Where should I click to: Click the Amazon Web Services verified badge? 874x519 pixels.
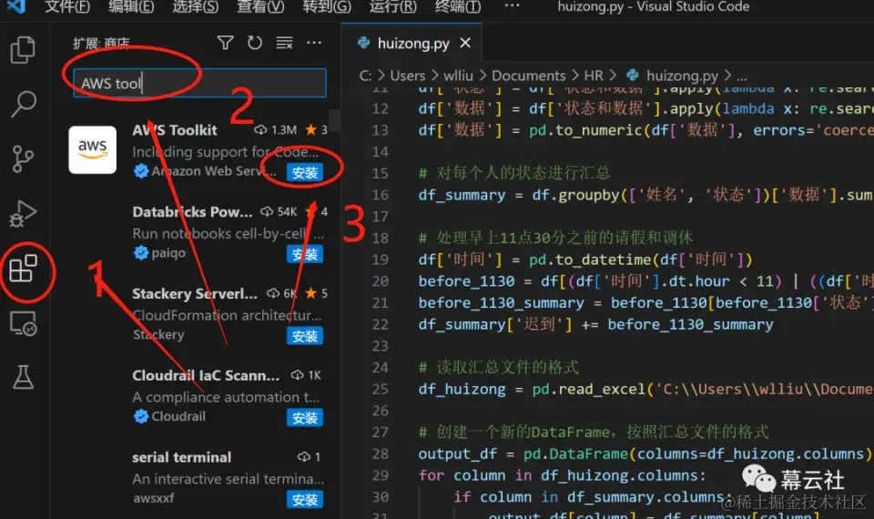tap(141, 171)
